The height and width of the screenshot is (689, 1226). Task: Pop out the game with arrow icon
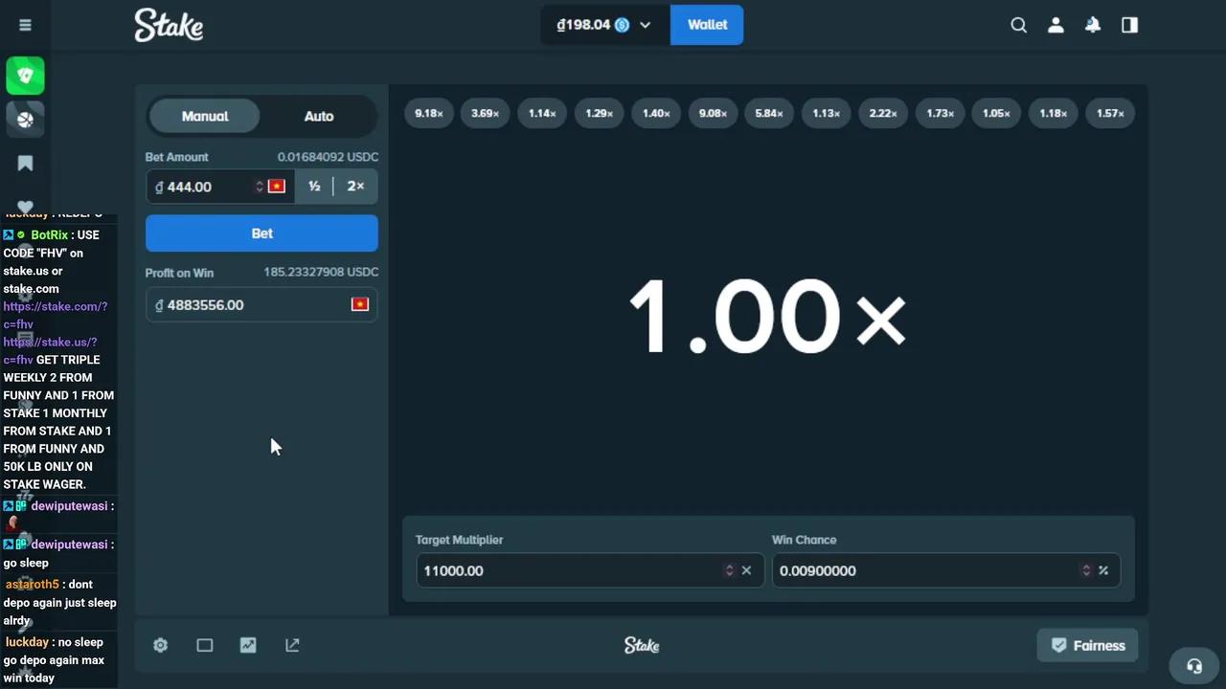pos(292,646)
